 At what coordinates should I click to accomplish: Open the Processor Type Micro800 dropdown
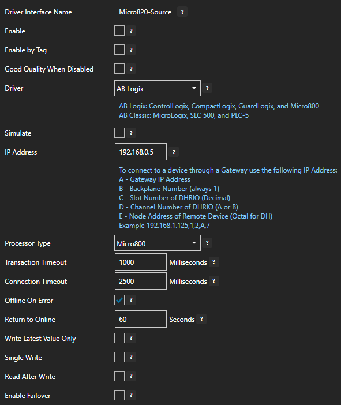(x=158, y=243)
